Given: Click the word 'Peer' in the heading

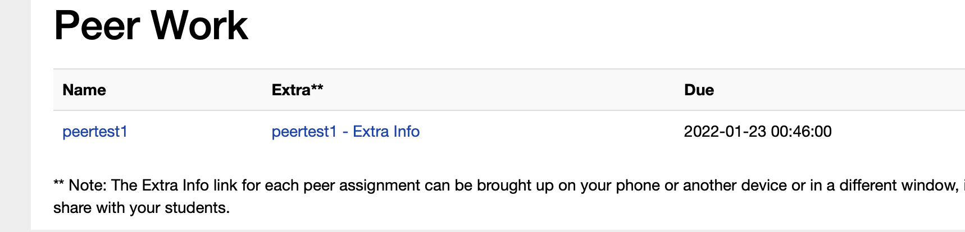Looking at the screenshot, I should [x=97, y=26].
